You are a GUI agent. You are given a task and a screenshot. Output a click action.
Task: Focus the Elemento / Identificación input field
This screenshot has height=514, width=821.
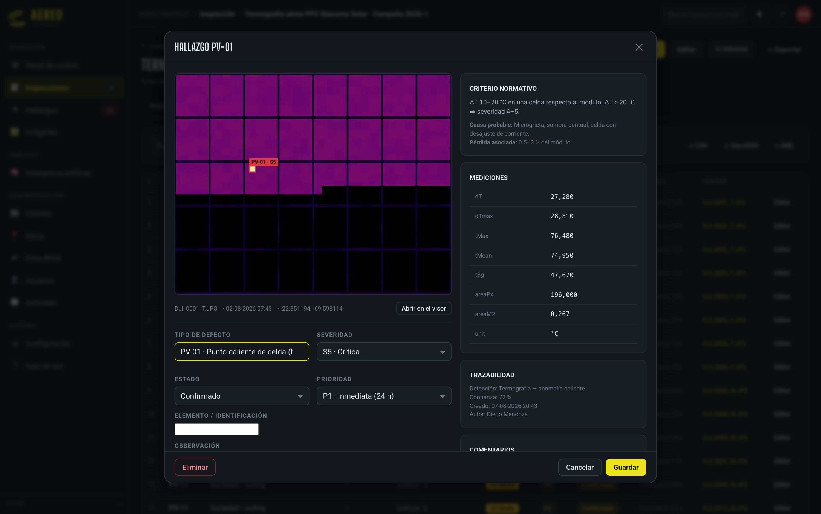[216, 429]
